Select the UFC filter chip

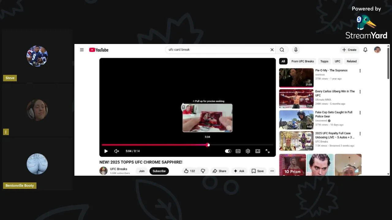pyautogui.click(x=337, y=61)
